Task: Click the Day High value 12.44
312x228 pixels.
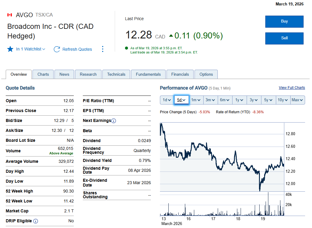Action: coord(69,172)
